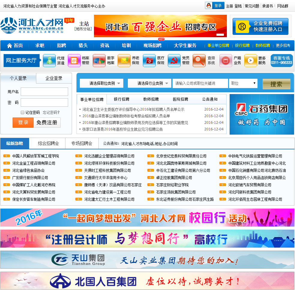Open the 更多招考 nav link

click(283, 46)
